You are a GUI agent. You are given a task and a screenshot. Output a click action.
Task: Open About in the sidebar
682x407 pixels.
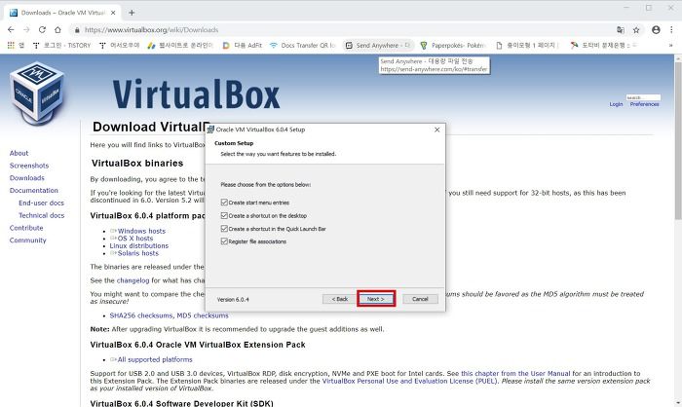tap(19, 153)
